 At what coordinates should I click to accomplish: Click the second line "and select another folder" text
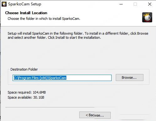coord(54,37)
